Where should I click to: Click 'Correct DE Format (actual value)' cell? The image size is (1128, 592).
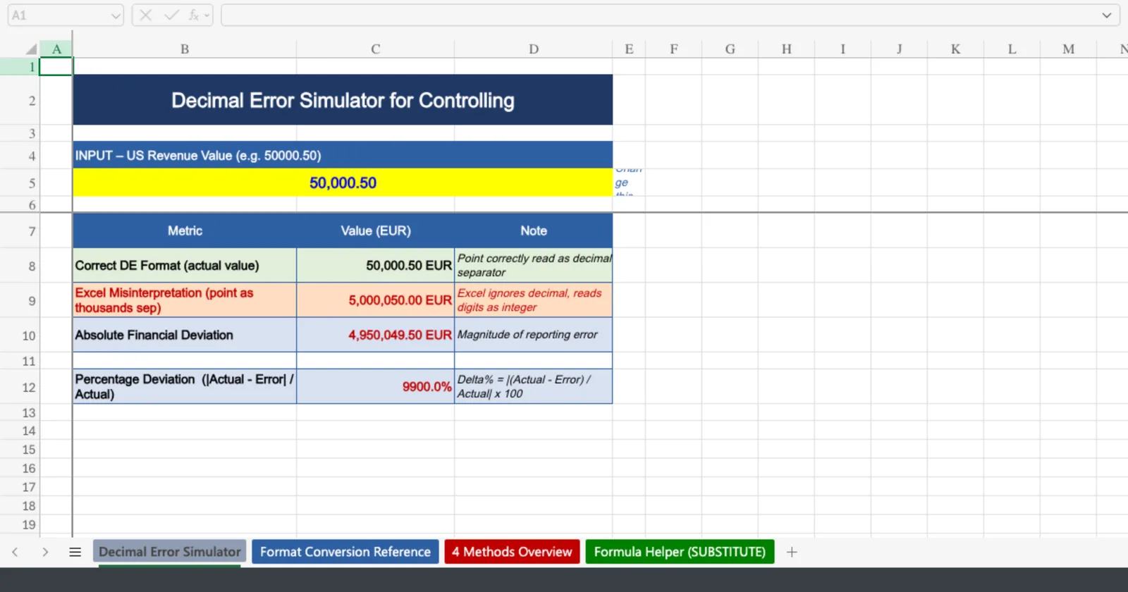(x=185, y=266)
